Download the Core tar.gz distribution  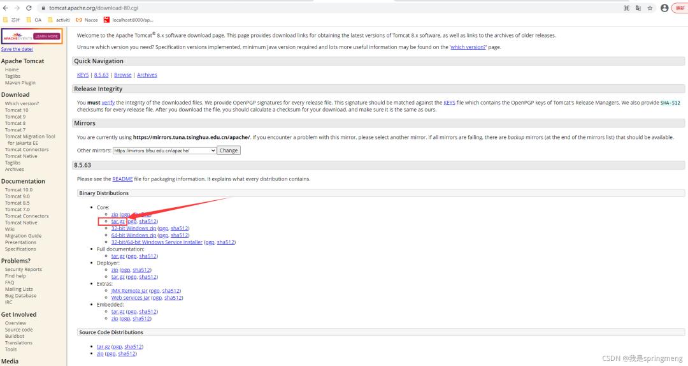pos(118,221)
